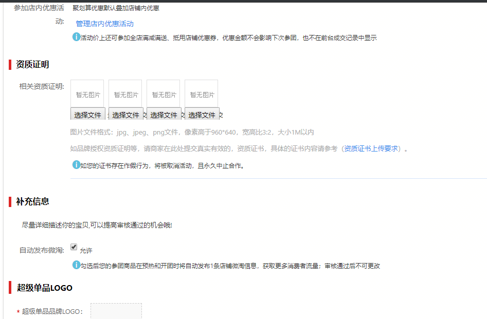The width and height of the screenshot is (487, 319).
Task: Open 资质证书上传要求 link
Action: click(371, 148)
